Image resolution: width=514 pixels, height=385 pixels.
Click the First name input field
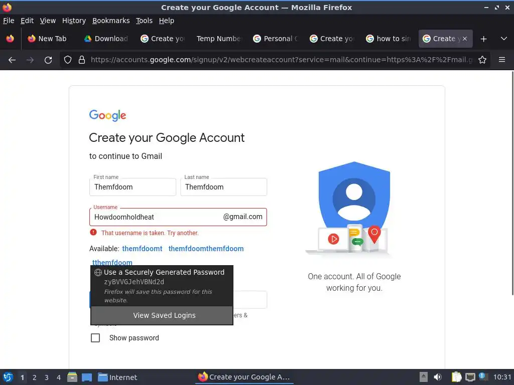133,187
